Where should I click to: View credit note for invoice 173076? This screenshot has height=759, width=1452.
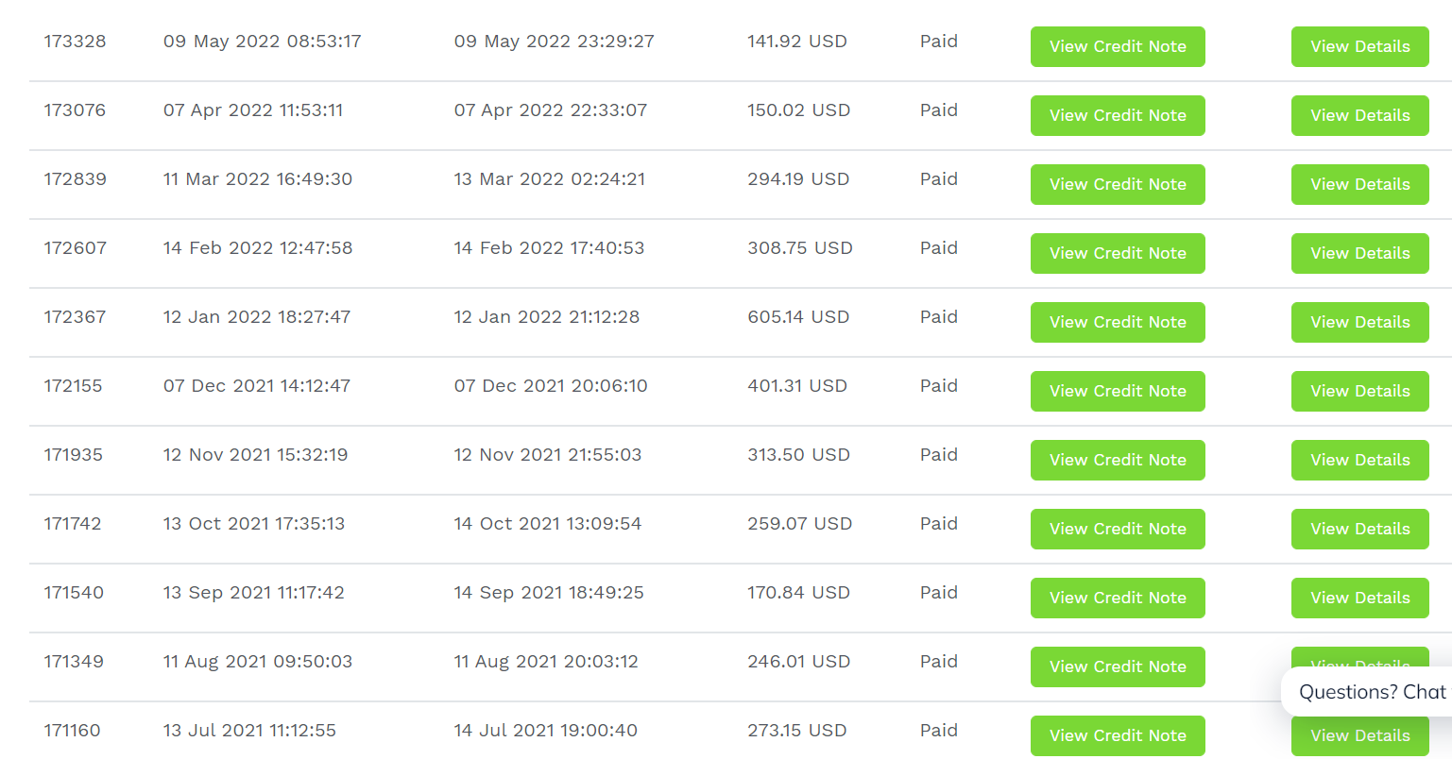point(1118,115)
